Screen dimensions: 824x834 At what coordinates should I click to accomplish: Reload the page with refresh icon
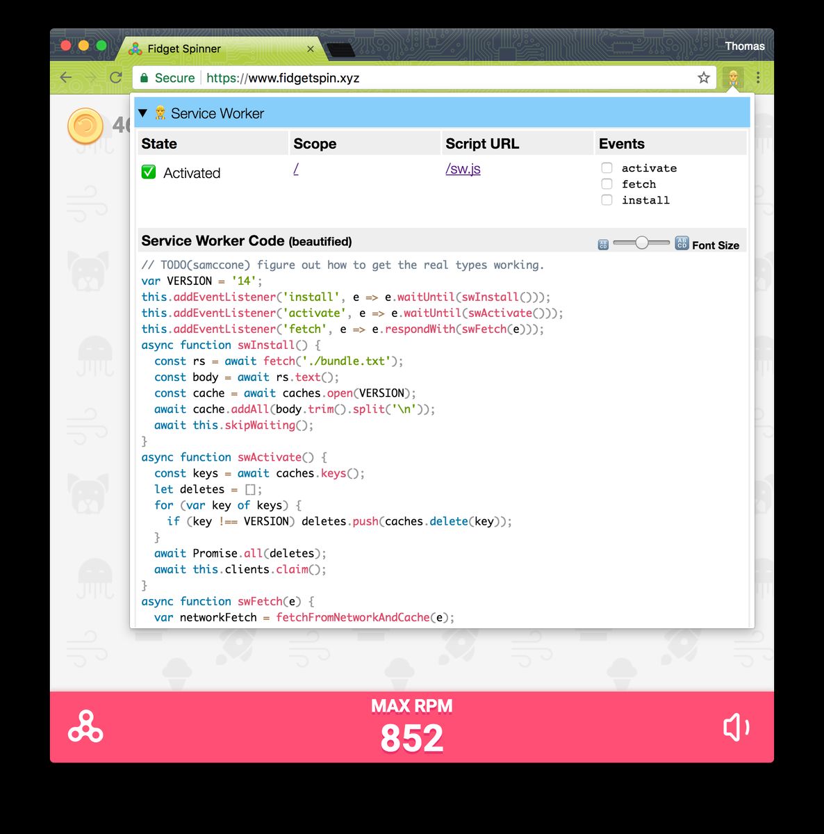click(116, 78)
